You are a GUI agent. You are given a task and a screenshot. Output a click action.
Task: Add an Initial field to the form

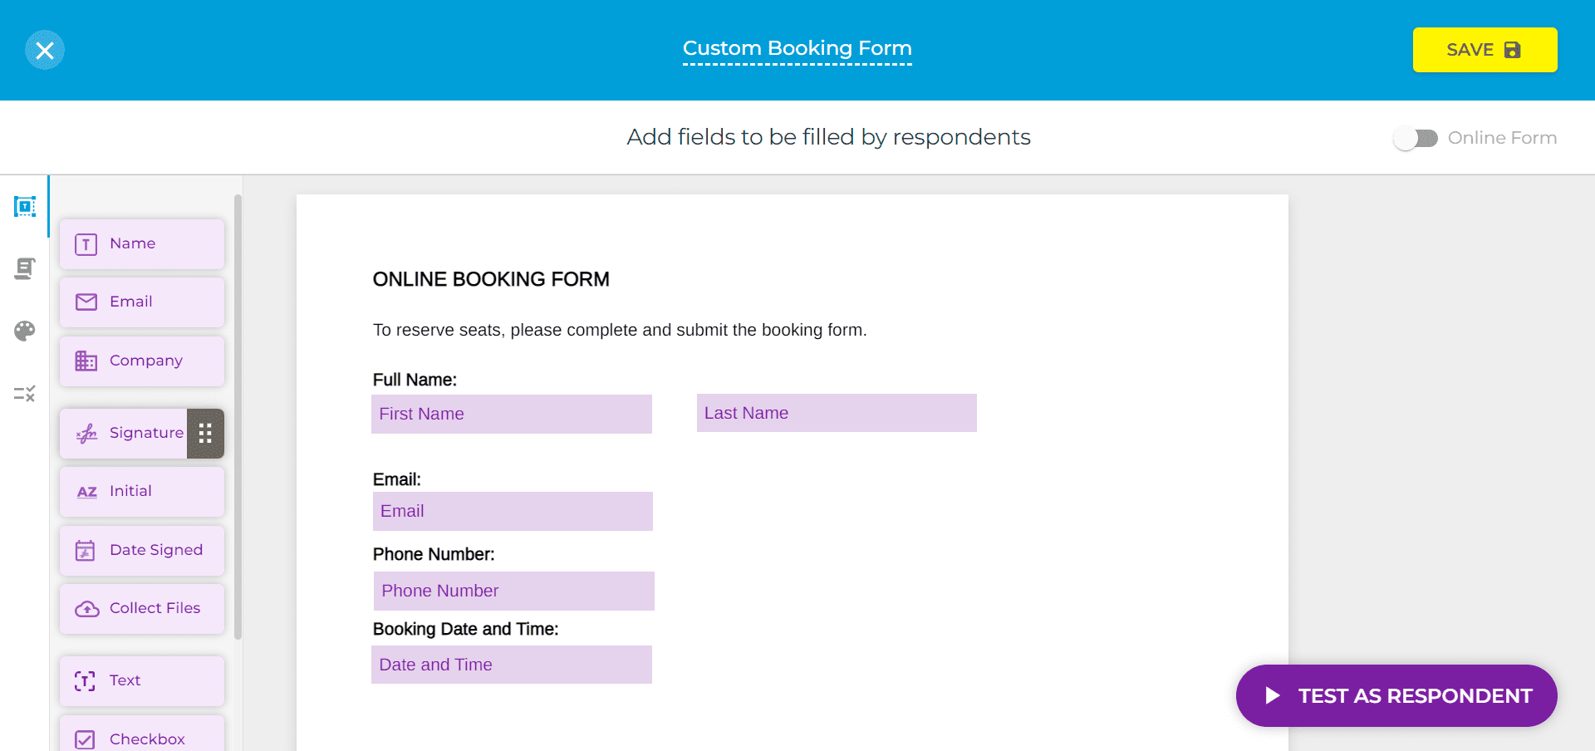pyautogui.click(x=141, y=491)
